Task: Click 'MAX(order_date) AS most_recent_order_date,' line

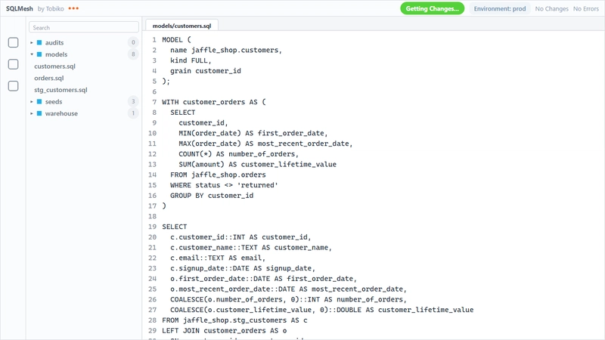Action: (x=265, y=144)
